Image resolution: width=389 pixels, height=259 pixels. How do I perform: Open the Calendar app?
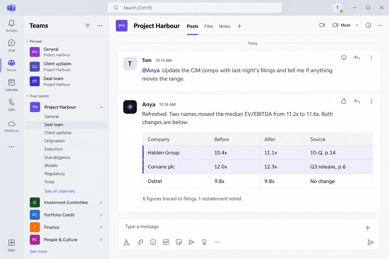pos(11,85)
